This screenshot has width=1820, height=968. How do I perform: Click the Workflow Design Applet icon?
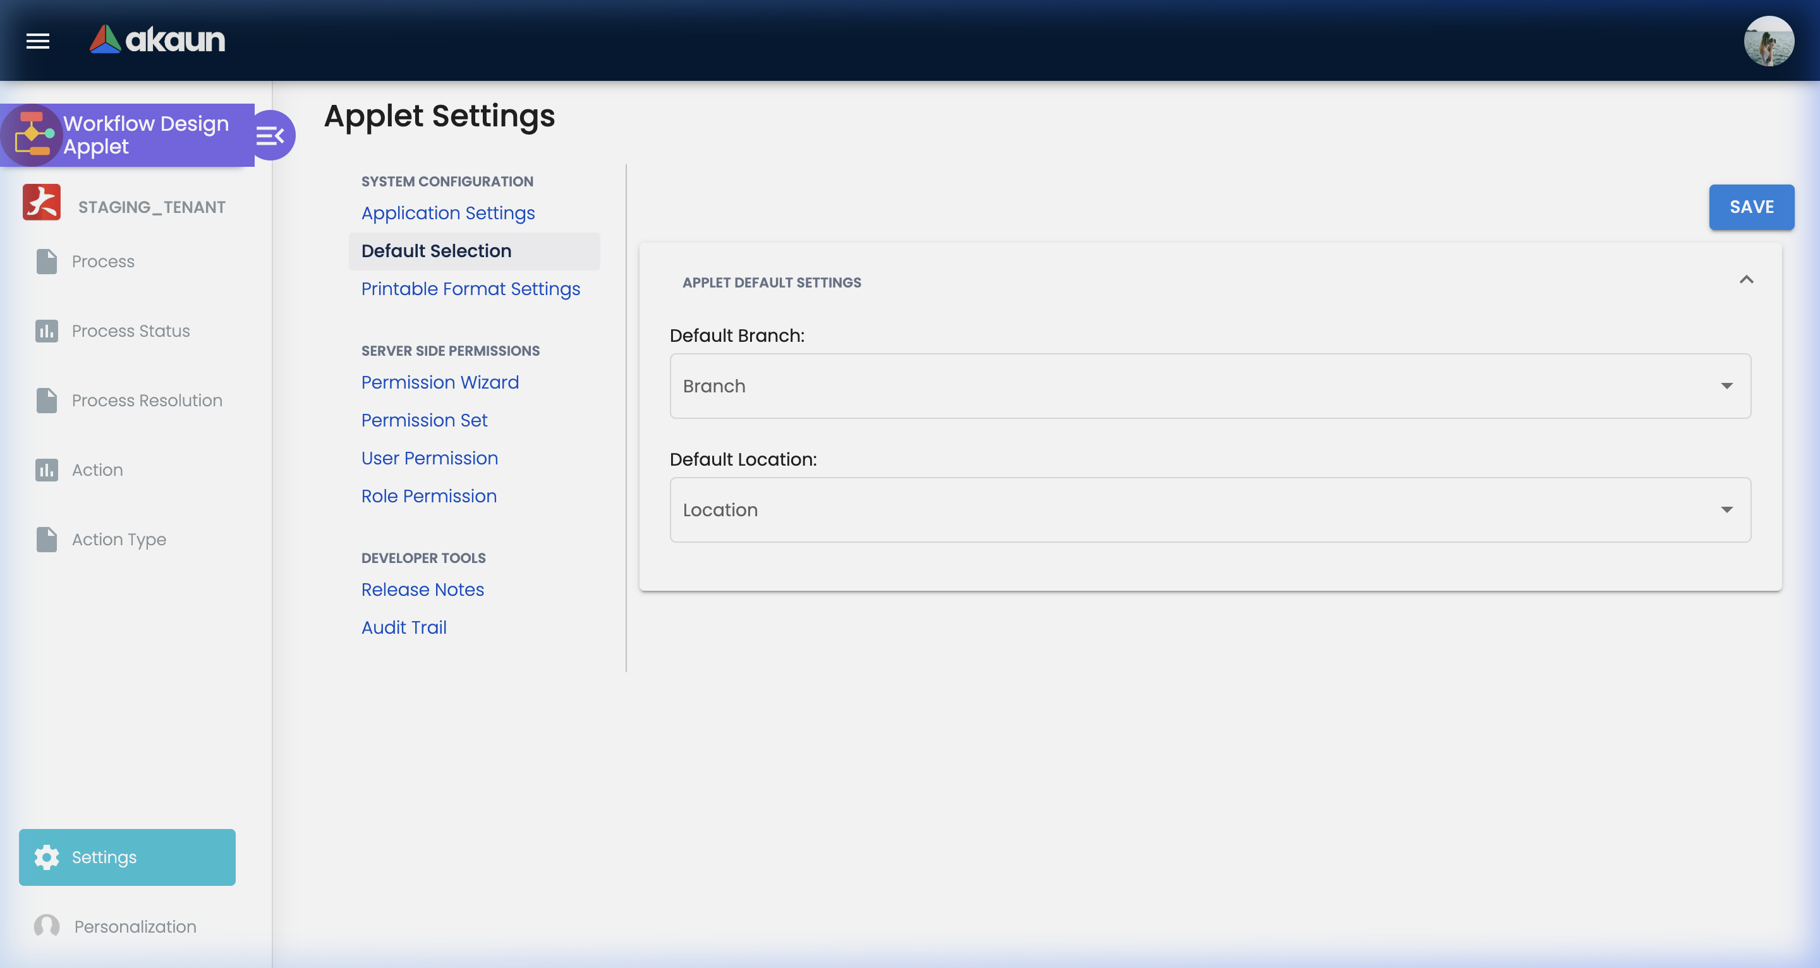32,135
